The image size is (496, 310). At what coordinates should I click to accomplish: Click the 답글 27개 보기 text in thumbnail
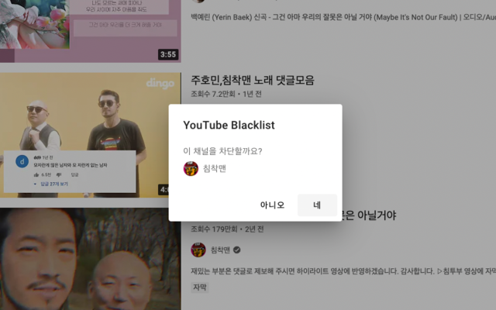[54, 184]
